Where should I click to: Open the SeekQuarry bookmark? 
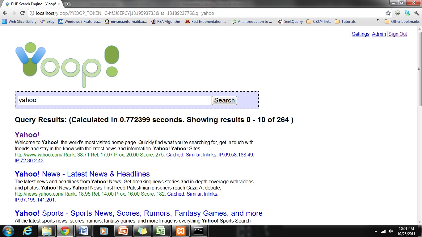point(290,22)
